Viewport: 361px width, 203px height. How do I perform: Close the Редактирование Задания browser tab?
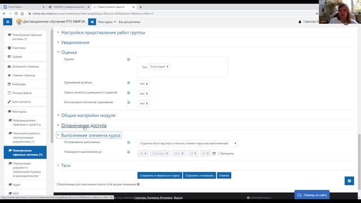tap(133, 7)
